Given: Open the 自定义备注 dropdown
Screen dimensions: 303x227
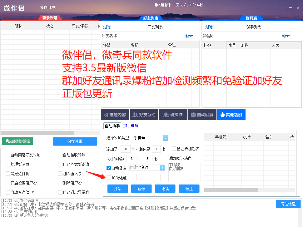Looking at the screenshot, I should [x=162, y=168].
